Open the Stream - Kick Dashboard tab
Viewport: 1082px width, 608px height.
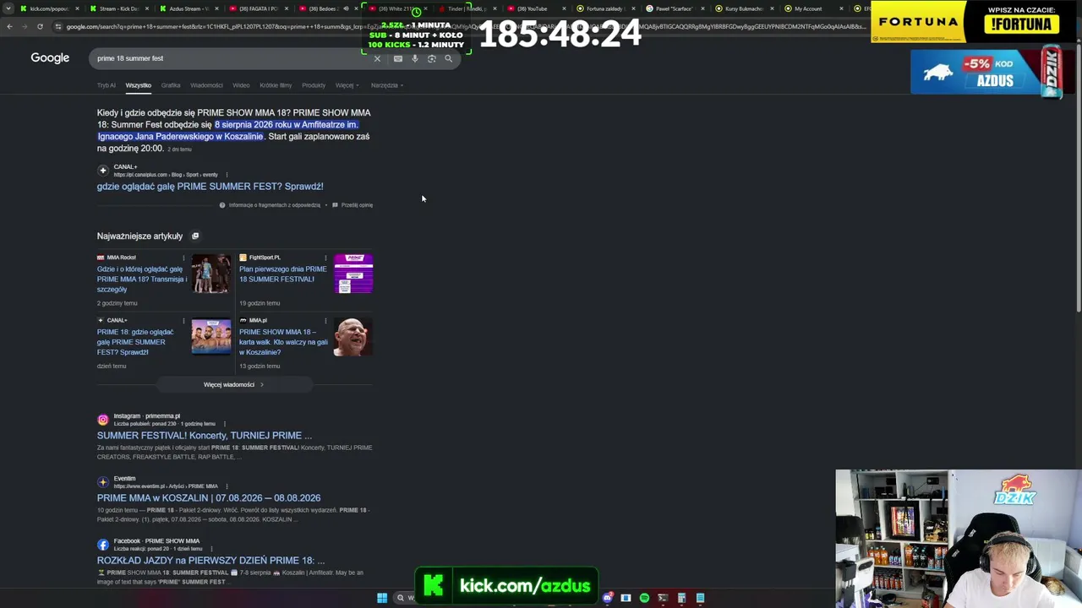118,8
